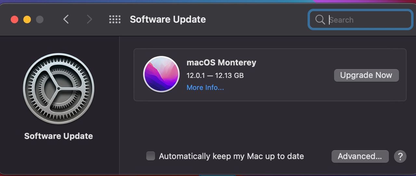416x176 pixels.
Task: Click the 'Automatically keep my Mac up to date' label
Action: pyautogui.click(x=231, y=156)
